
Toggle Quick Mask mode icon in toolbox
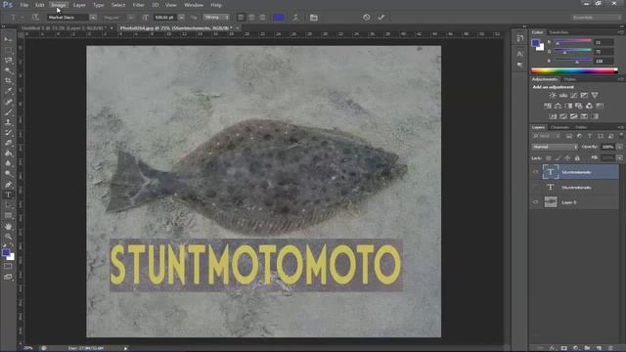click(8, 266)
